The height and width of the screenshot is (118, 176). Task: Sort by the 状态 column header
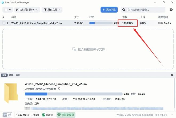(x=92, y=17)
